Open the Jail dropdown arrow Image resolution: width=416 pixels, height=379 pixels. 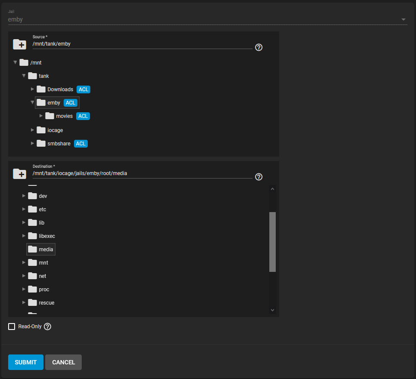(x=403, y=19)
